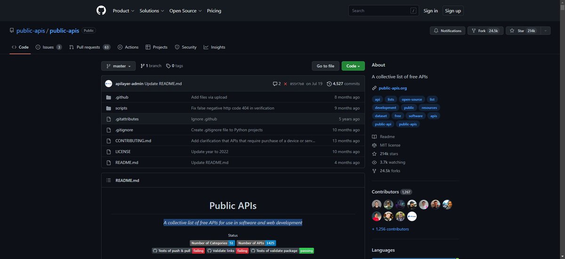View the 24.5k forks link in About
565x259 pixels.
(x=386, y=170)
